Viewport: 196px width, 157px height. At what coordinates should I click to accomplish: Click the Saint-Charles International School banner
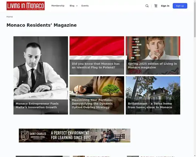(74, 135)
